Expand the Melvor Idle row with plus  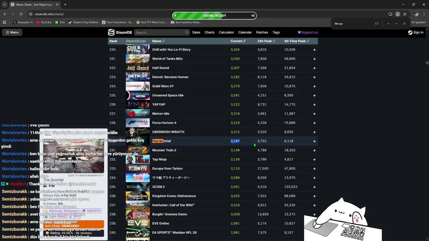(x=314, y=114)
